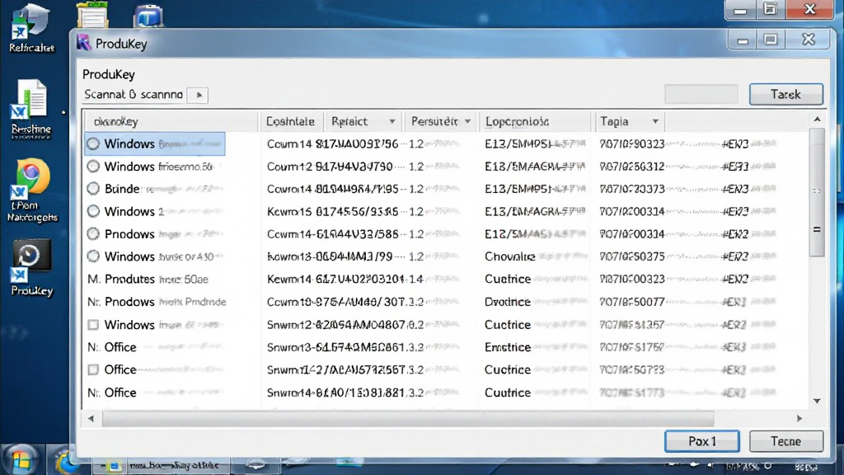Open the Rpraict column dropdown arrow
The image size is (844, 475).
tap(392, 122)
